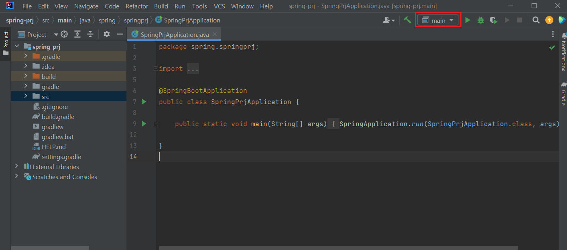The height and width of the screenshot is (250, 567).
Task: Expand the gradle folder
Action: 26,87
